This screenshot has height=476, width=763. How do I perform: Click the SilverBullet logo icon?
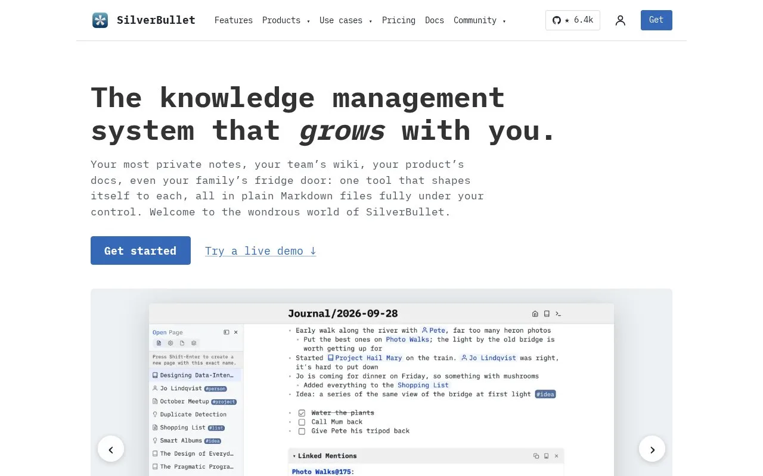tap(100, 20)
